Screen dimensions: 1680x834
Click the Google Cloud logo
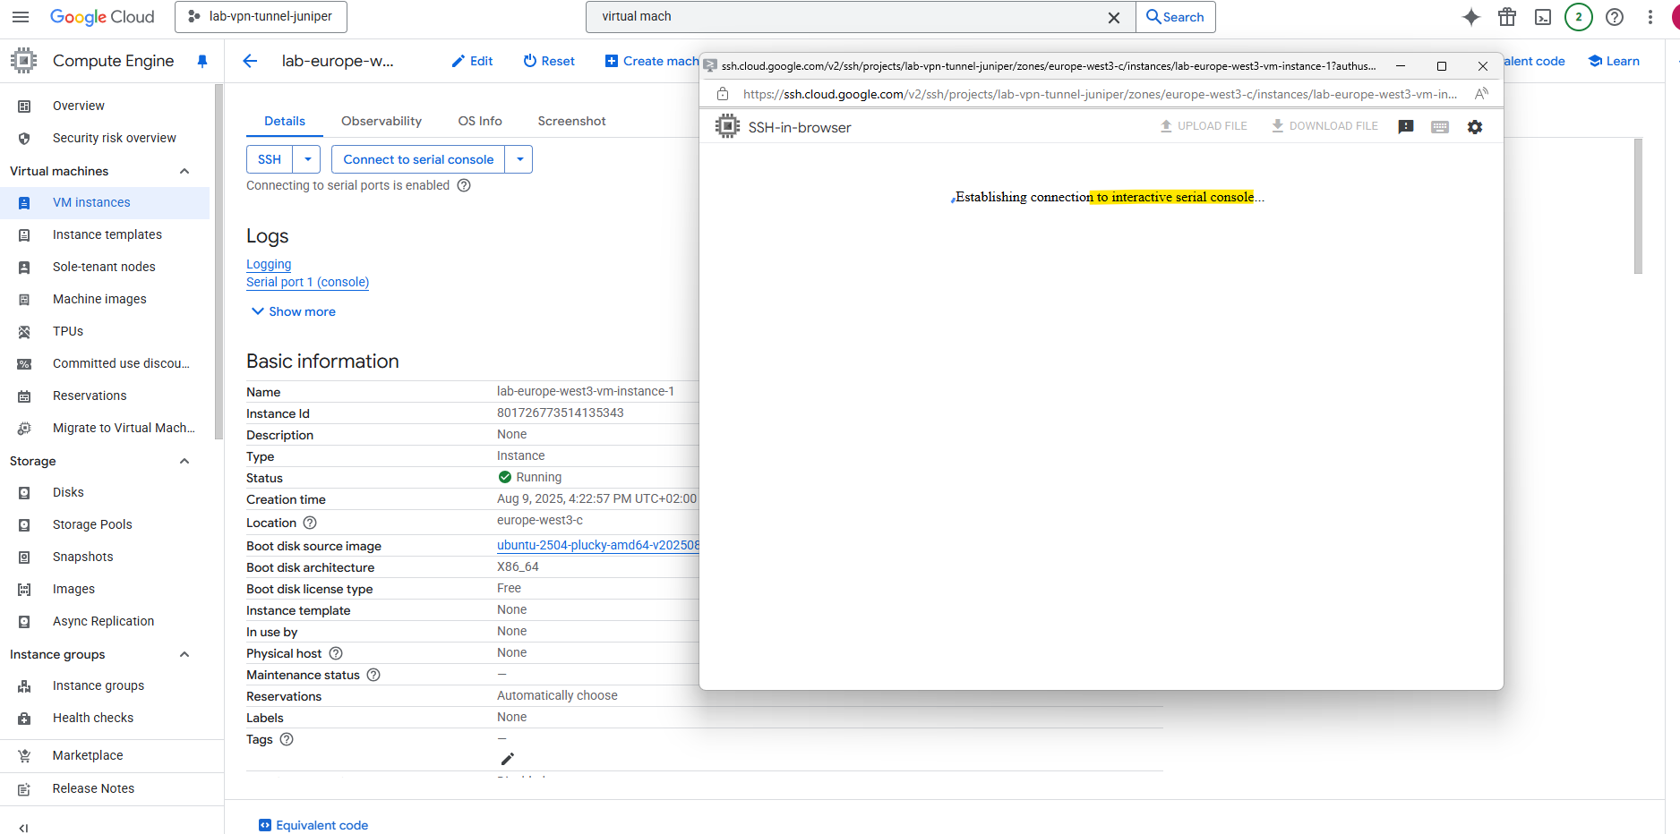pos(102,17)
